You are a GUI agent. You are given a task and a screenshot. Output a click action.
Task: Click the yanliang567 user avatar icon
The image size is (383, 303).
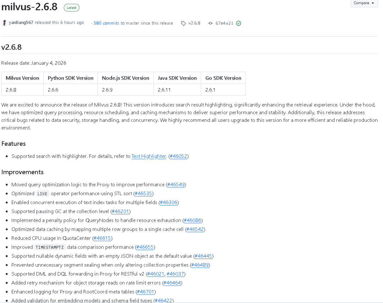pyautogui.click(x=4, y=23)
